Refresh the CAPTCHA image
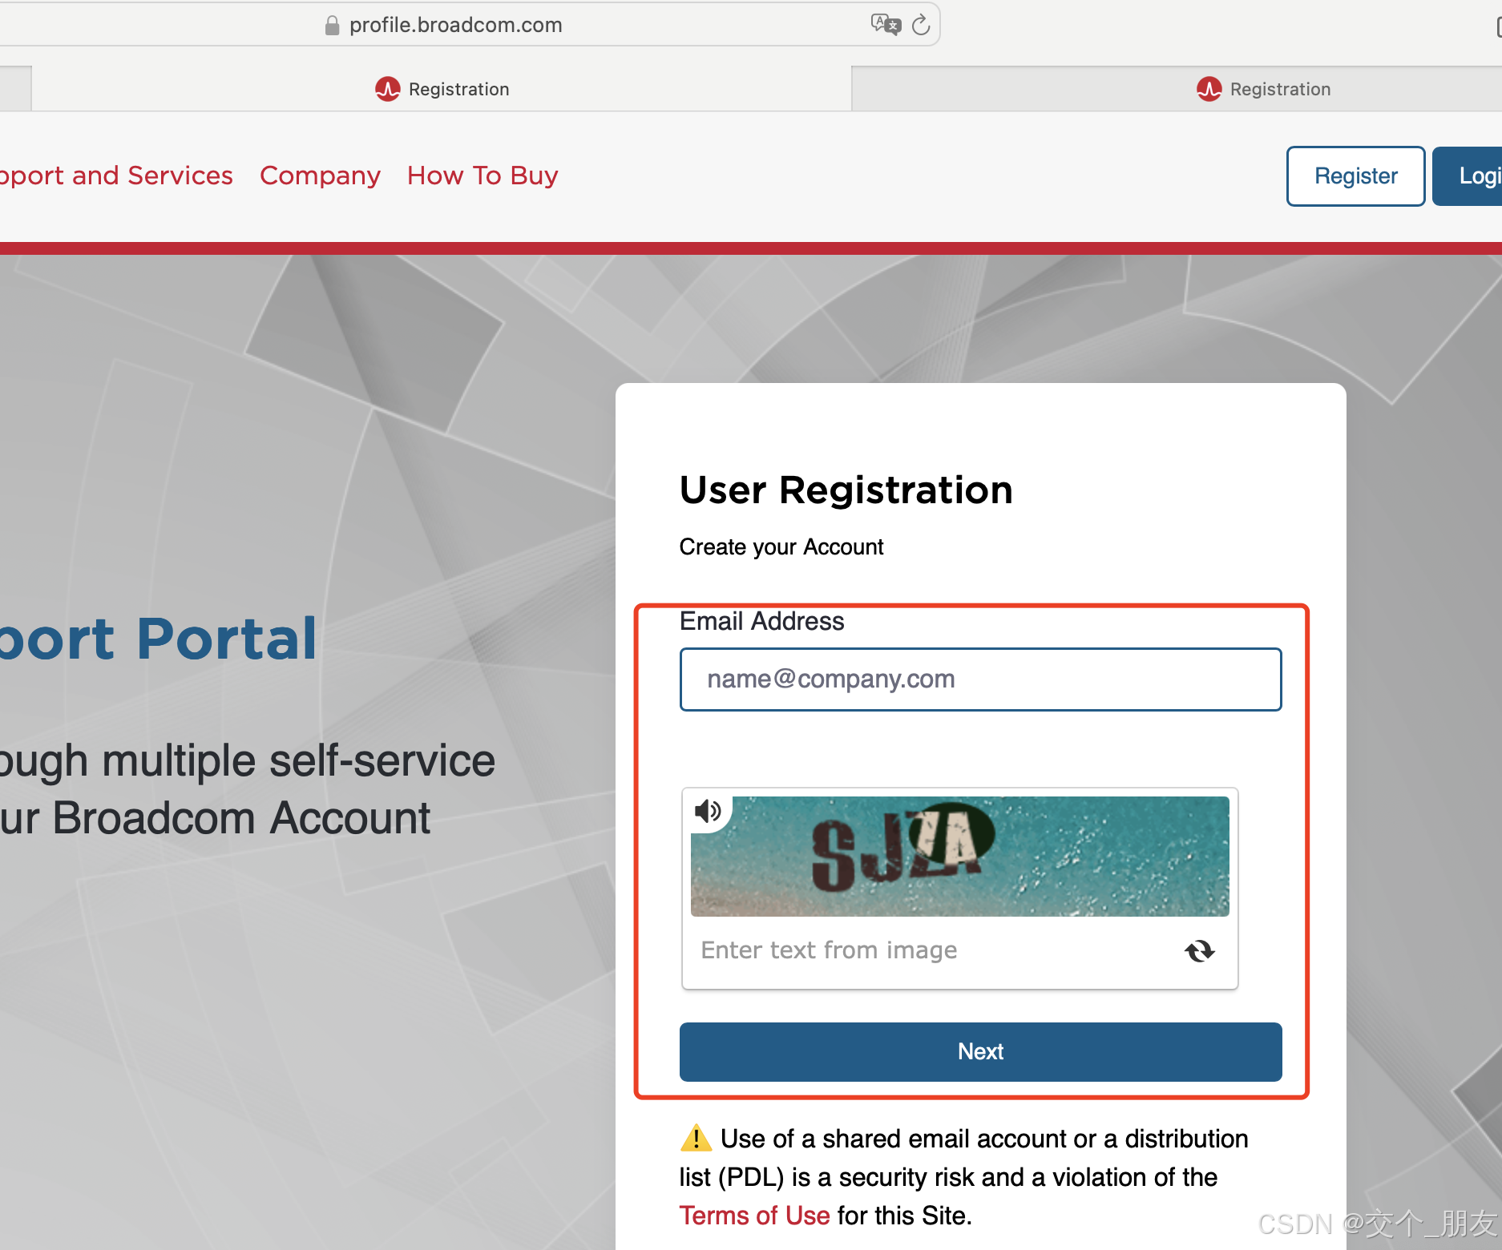This screenshot has width=1502, height=1250. click(1200, 951)
